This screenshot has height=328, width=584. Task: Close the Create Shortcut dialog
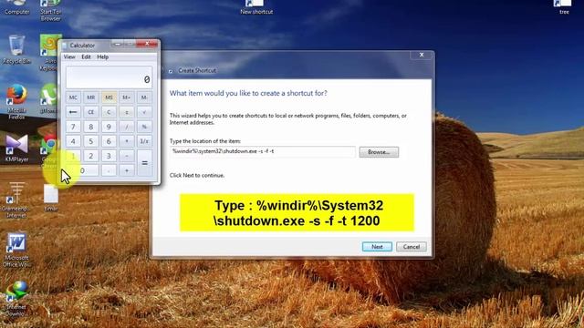[x=422, y=55]
